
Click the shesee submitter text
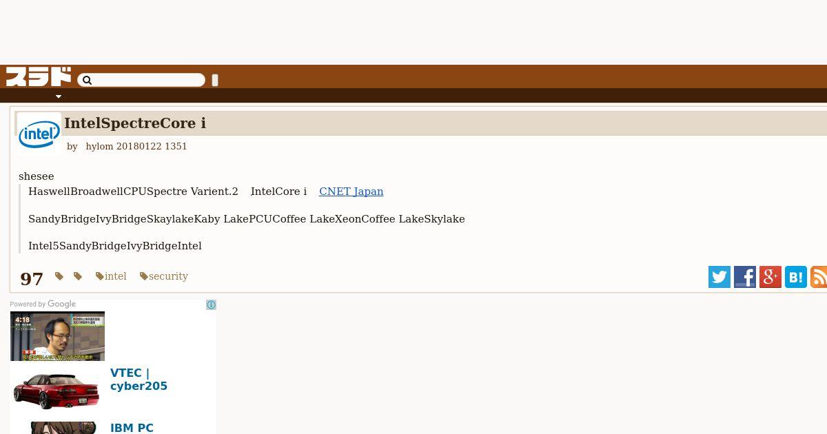coord(37,176)
